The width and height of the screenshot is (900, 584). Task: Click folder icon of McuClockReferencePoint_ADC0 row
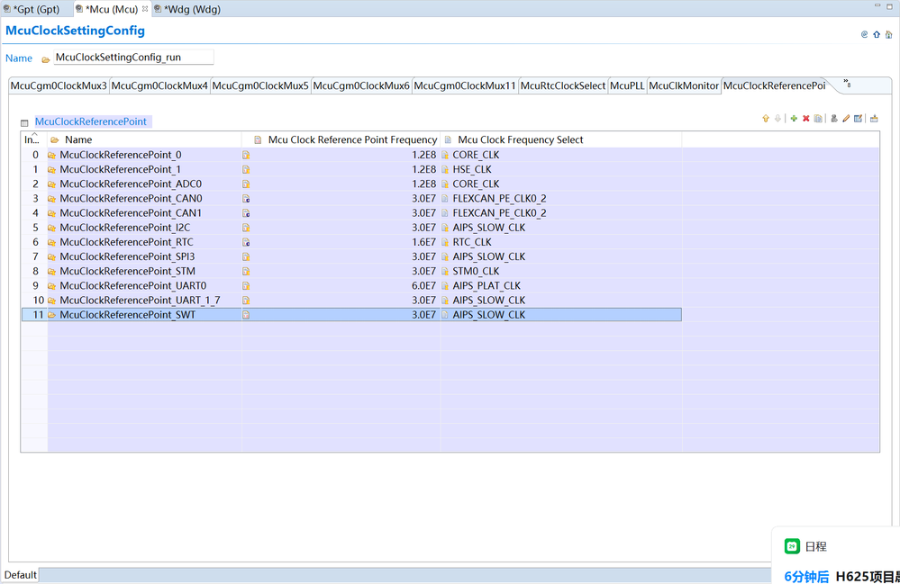(51, 184)
